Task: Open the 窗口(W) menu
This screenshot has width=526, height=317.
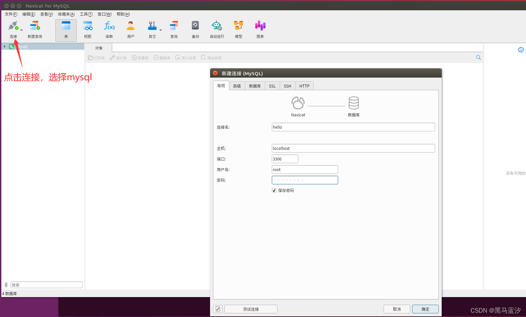Action: [105, 14]
